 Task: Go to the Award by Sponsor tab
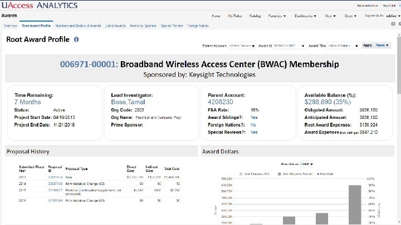click(143, 26)
